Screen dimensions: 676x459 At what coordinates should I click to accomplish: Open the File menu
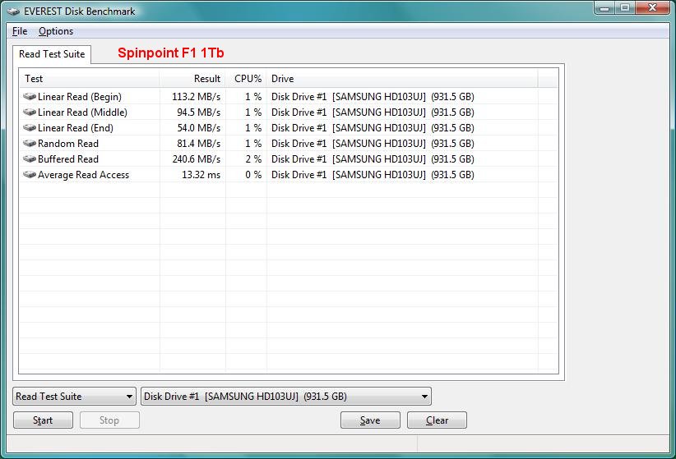click(x=20, y=31)
